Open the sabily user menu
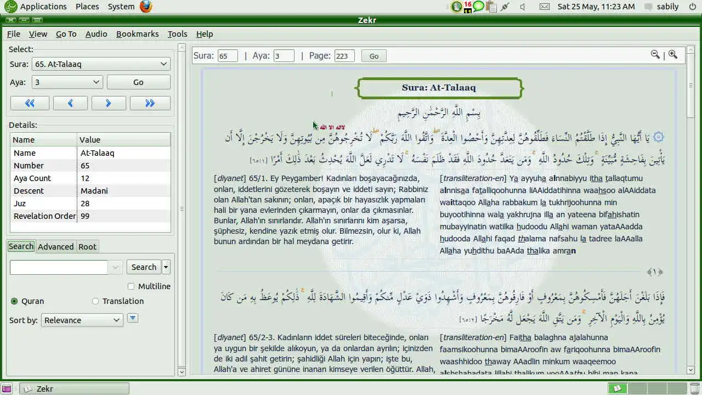Image resolution: width=702 pixels, height=395 pixels. coord(662,7)
